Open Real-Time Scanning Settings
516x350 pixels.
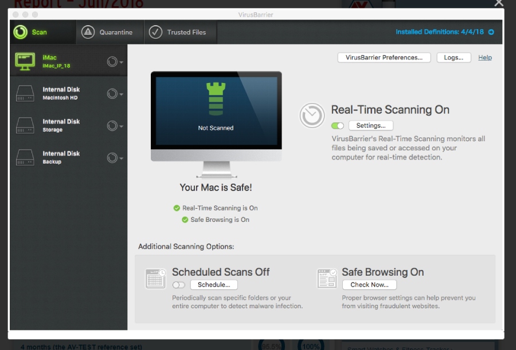tap(371, 125)
